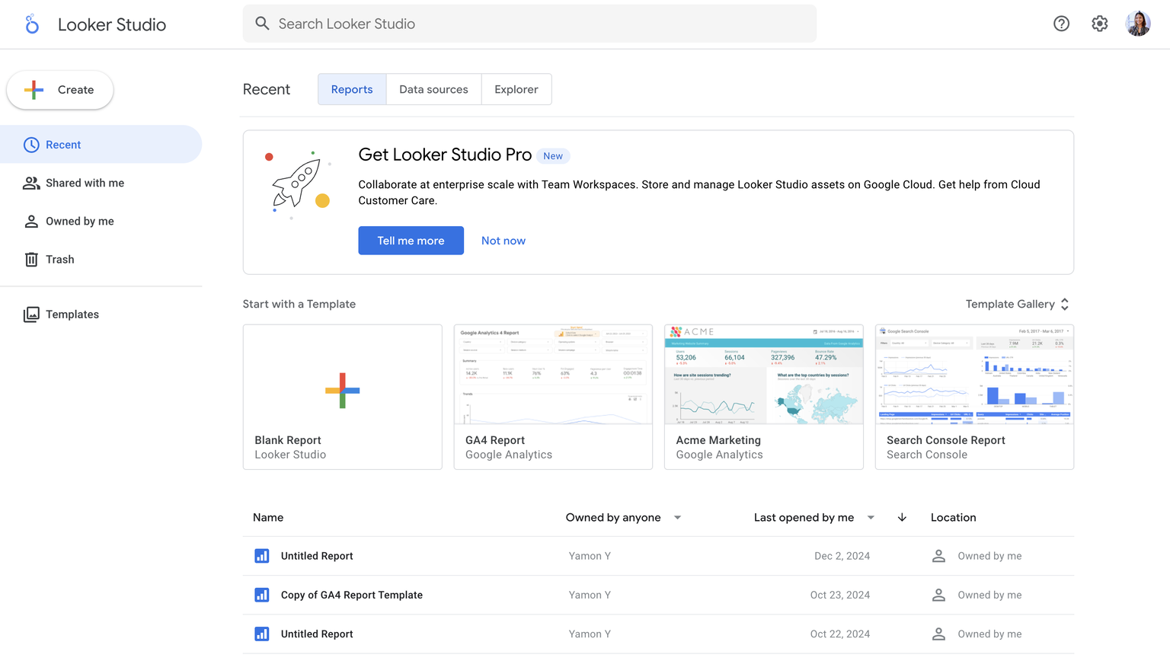Switch to the Data sources tab
Viewport: 1170px width, 661px height.
coord(433,89)
